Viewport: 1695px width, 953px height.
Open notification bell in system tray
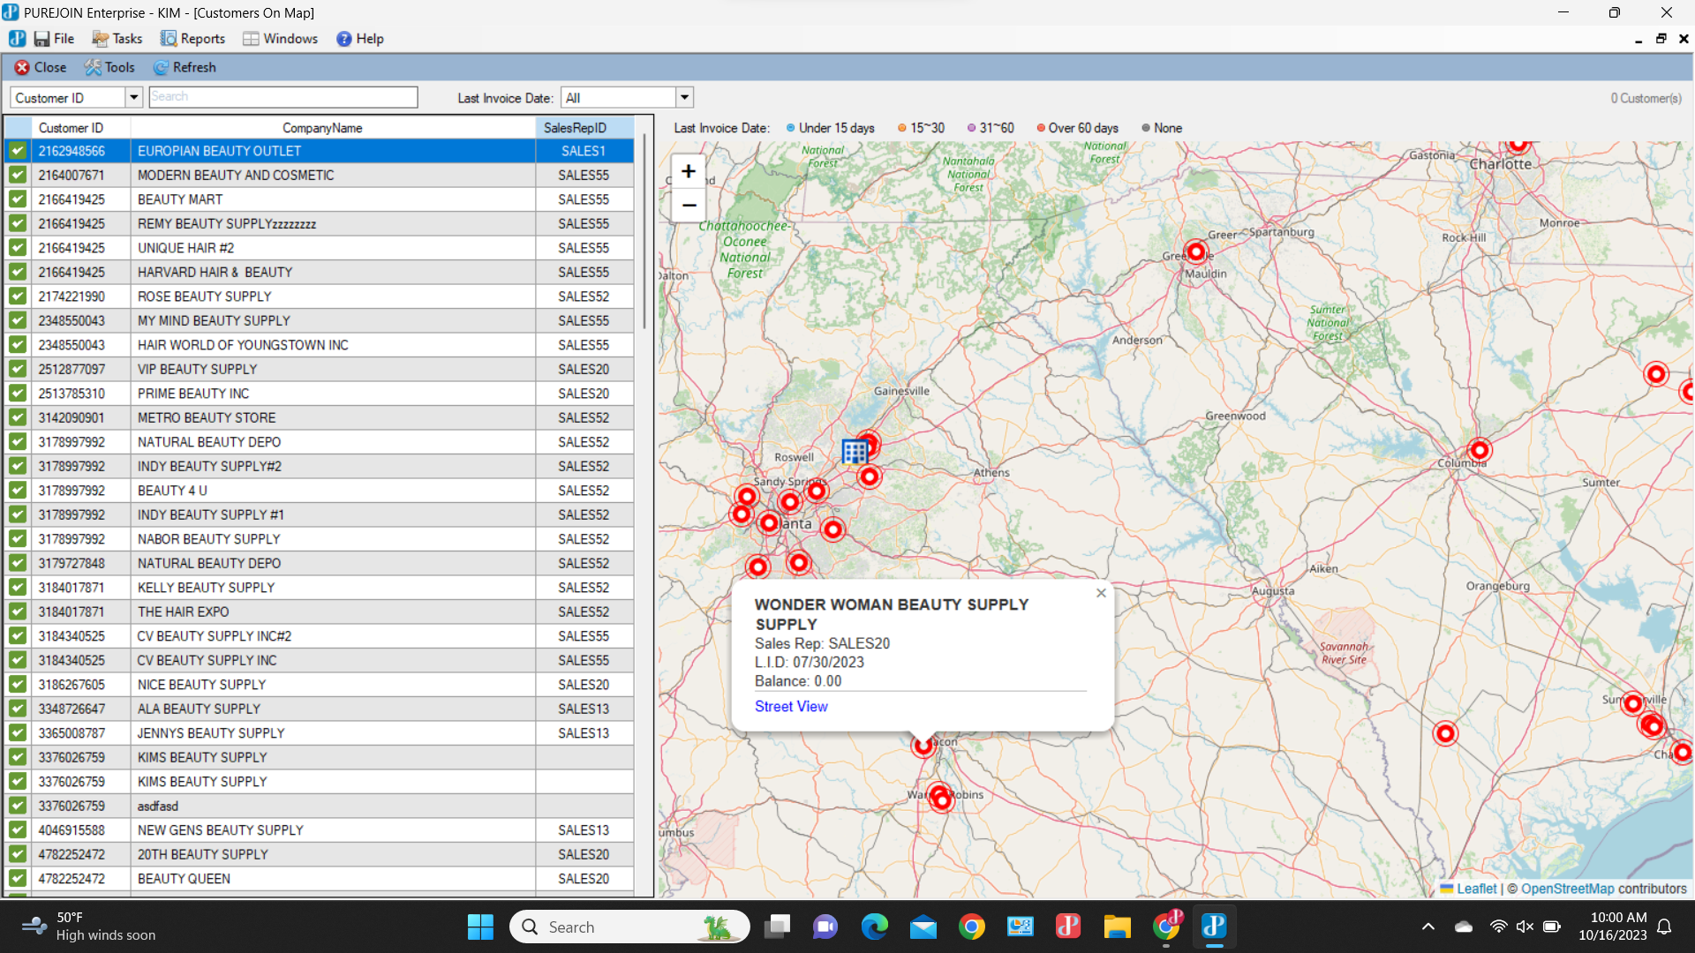coord(1664,927)
